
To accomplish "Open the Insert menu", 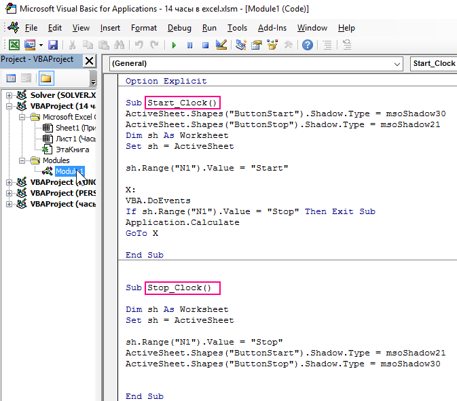I will pos(110,28).
